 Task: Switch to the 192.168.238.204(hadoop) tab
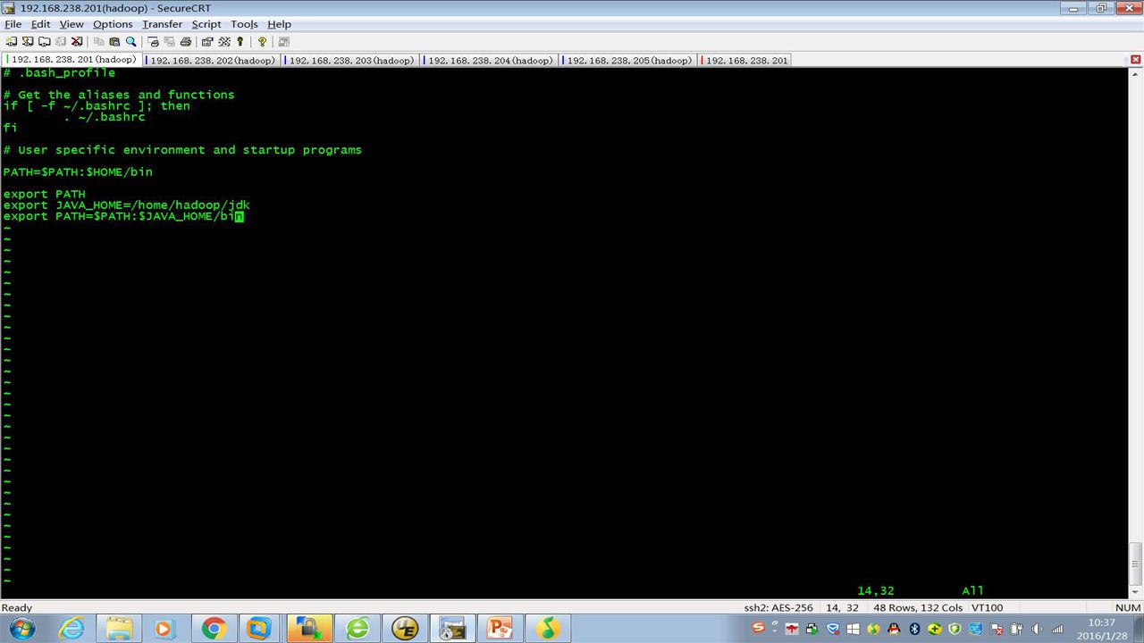click(488, 61)
